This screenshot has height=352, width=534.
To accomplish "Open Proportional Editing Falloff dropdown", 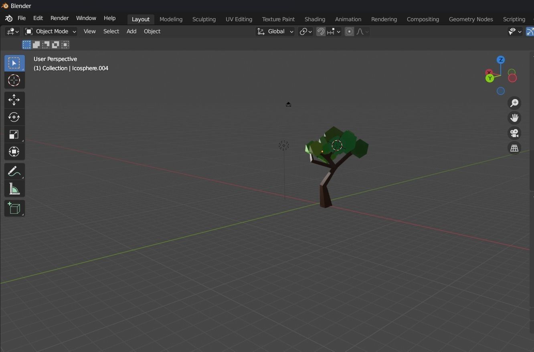I will [362, 31].
